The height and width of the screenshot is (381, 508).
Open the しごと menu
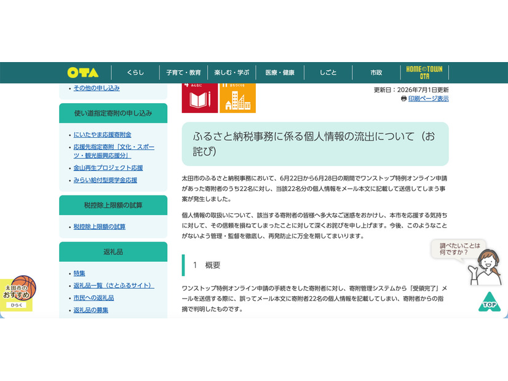pos(328,73)
